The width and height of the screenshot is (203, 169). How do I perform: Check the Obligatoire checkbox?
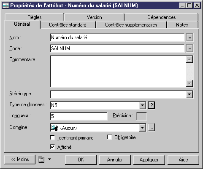click(109, 137)
